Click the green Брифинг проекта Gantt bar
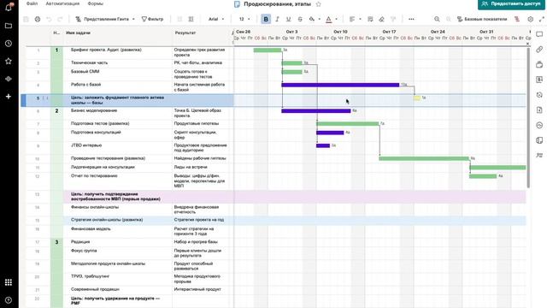Screen dimensions: 547x308 (x=268, y=50)
